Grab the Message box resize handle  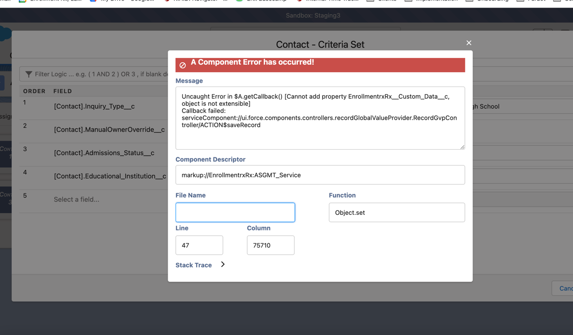[462, 147]
